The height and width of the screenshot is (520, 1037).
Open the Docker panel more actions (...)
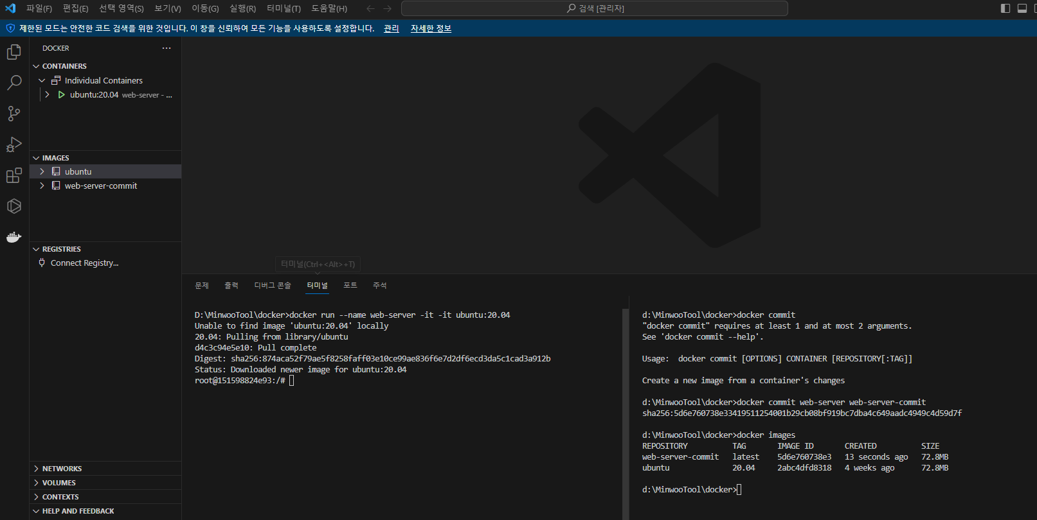coord(167,48)
